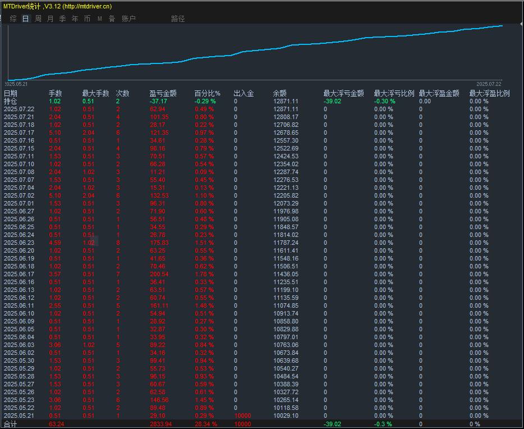
Task: Click the 最大浮盈比例 column header
Action: pos(489,93)
